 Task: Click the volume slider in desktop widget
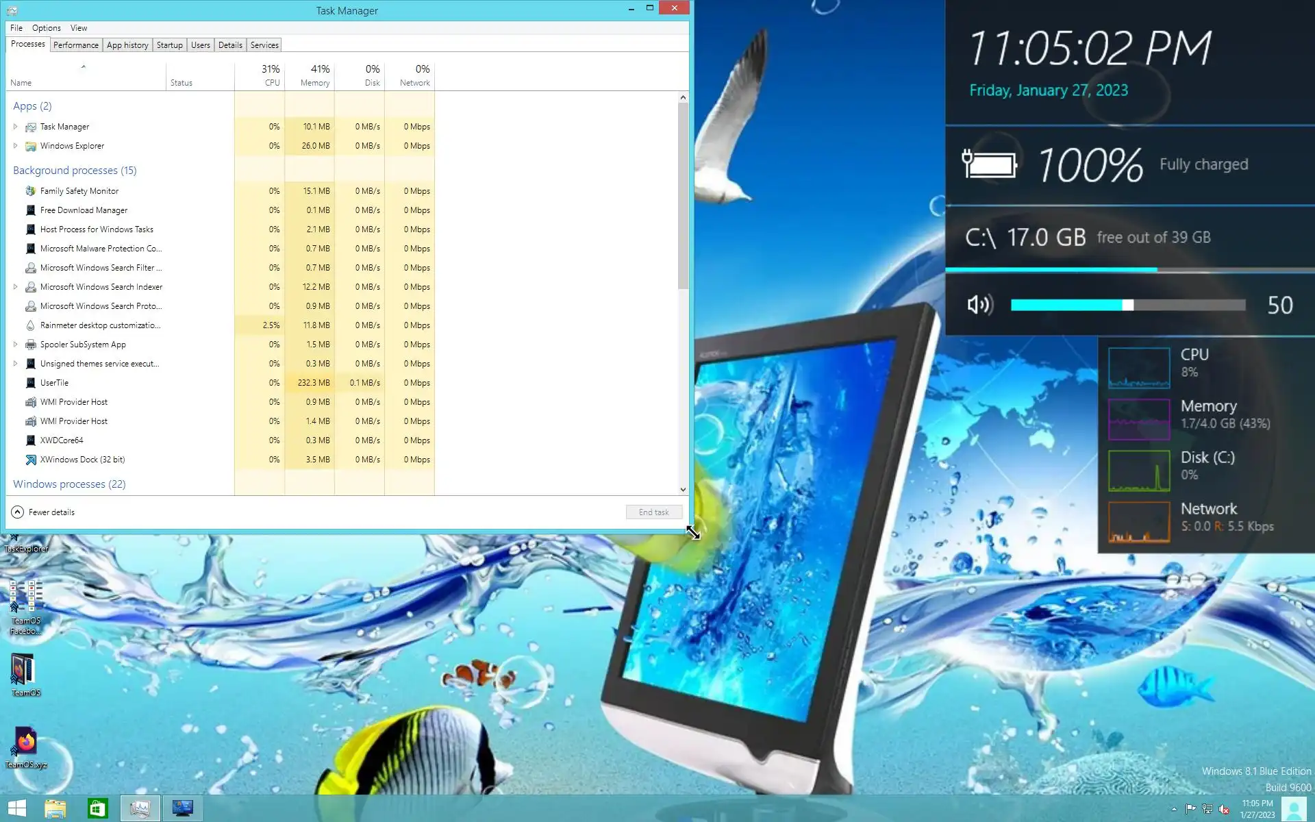coord(1127,306)
